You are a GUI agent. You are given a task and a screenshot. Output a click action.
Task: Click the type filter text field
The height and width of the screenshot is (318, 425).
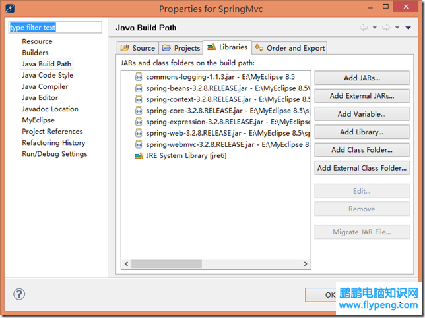click(x=55, y=27)
